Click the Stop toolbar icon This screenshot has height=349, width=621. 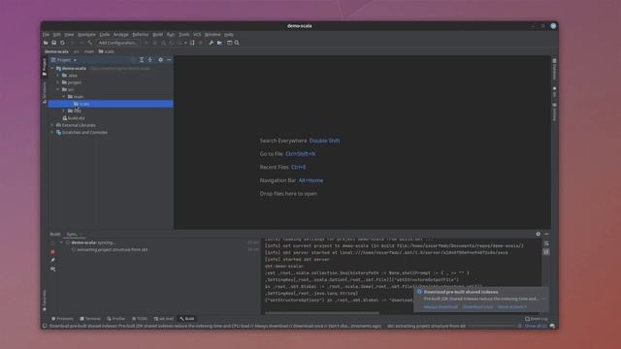(x=201, y=43)
